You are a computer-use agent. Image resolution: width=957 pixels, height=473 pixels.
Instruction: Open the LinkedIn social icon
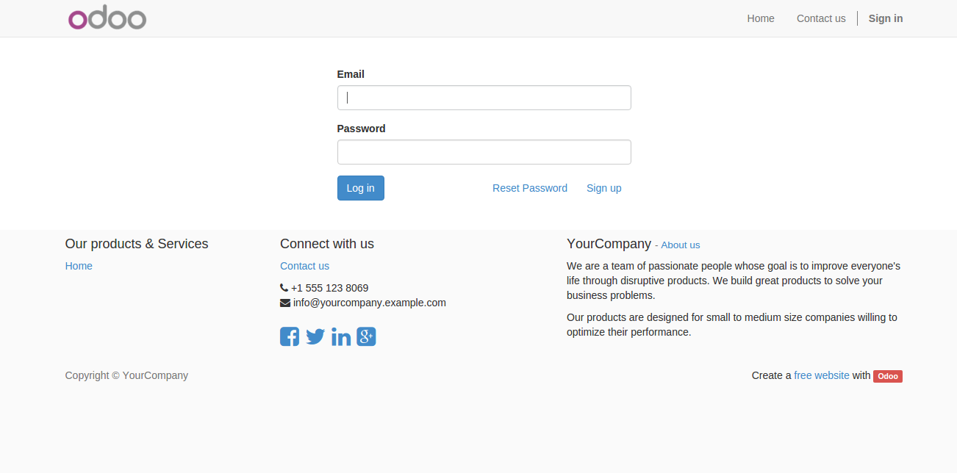pos(341,336)
